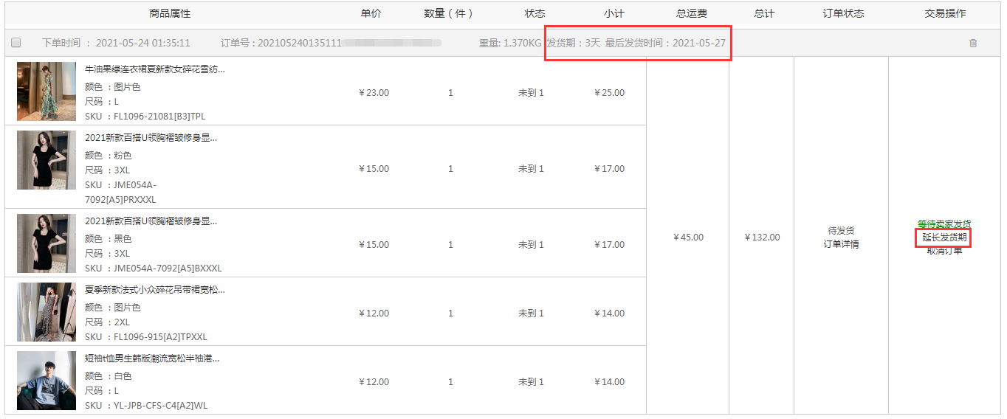1007x419 pixels.
Task: Open the 夏季新款法式小众碎花吊带裙 product title
Action: (155, 290)
